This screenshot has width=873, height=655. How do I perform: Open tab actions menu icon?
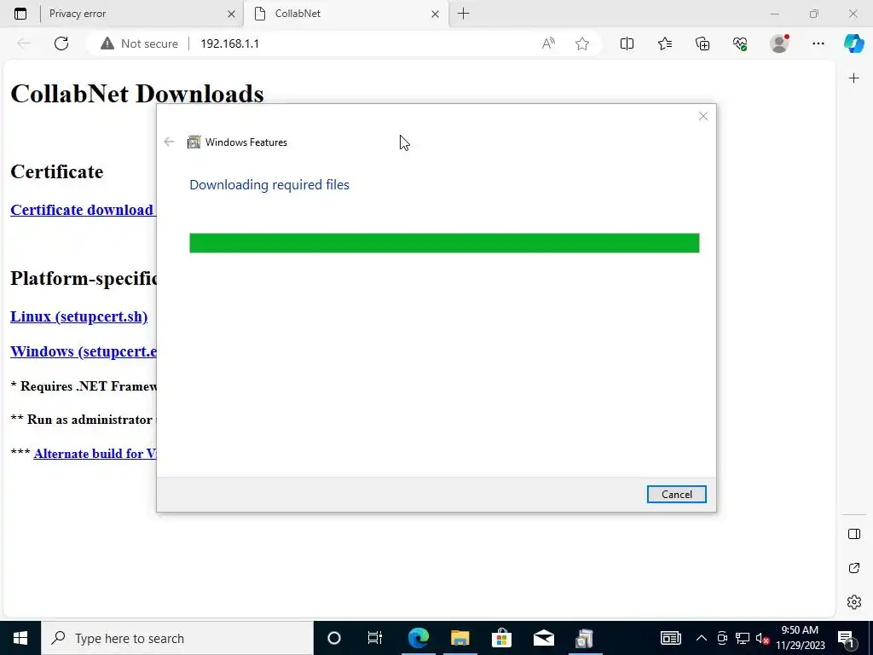[x=20, y=14]
